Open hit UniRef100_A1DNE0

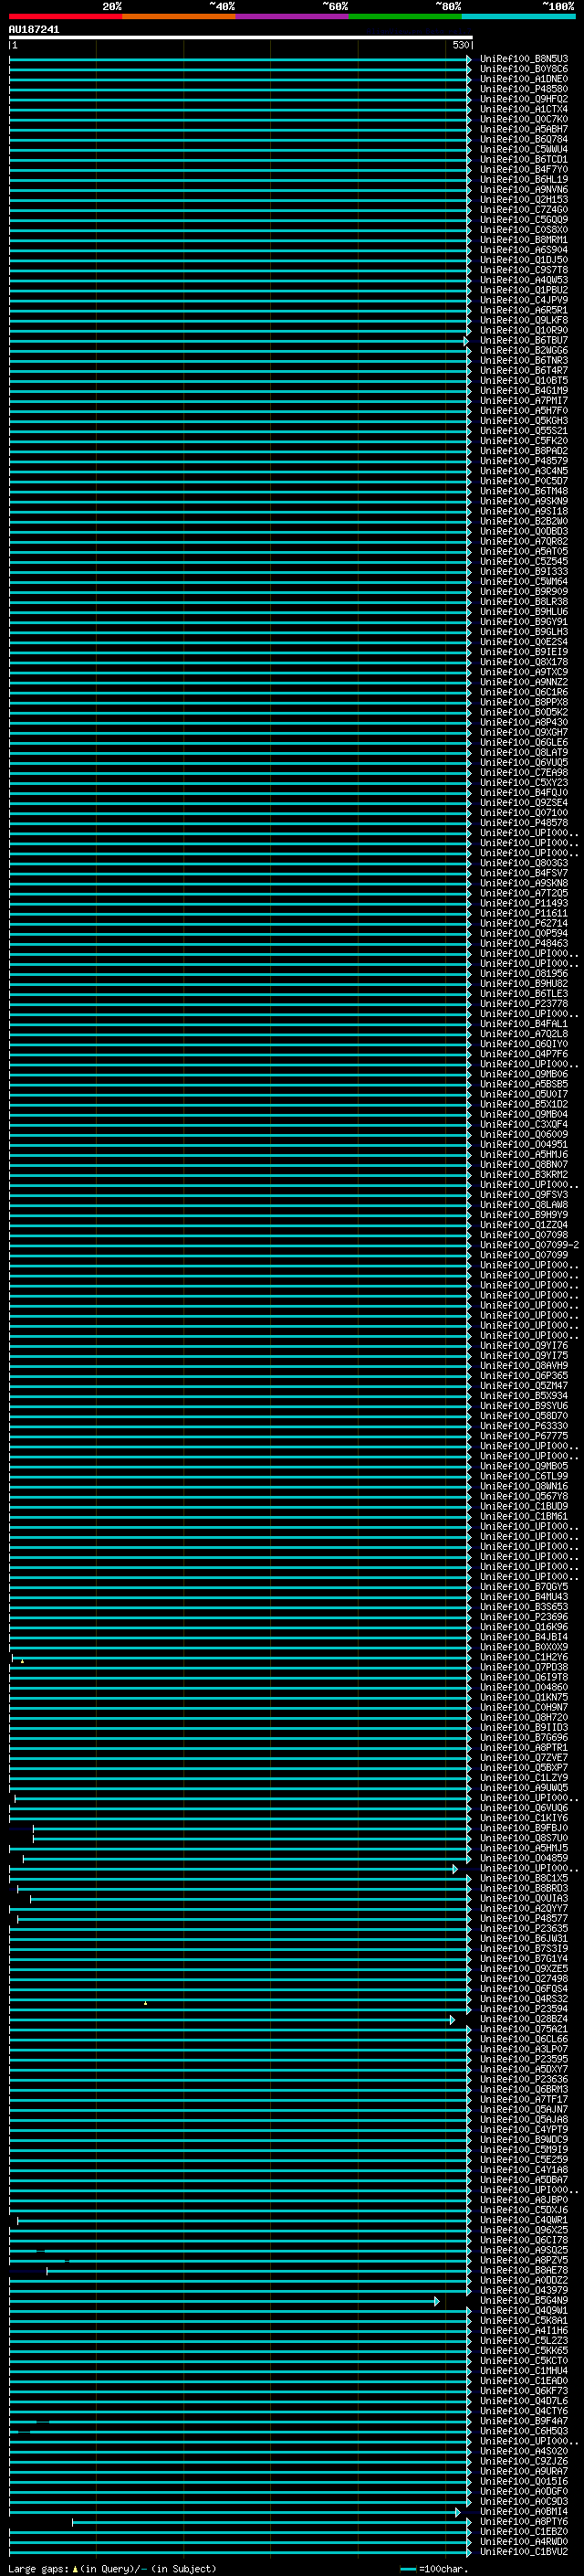tap(524, 79)
